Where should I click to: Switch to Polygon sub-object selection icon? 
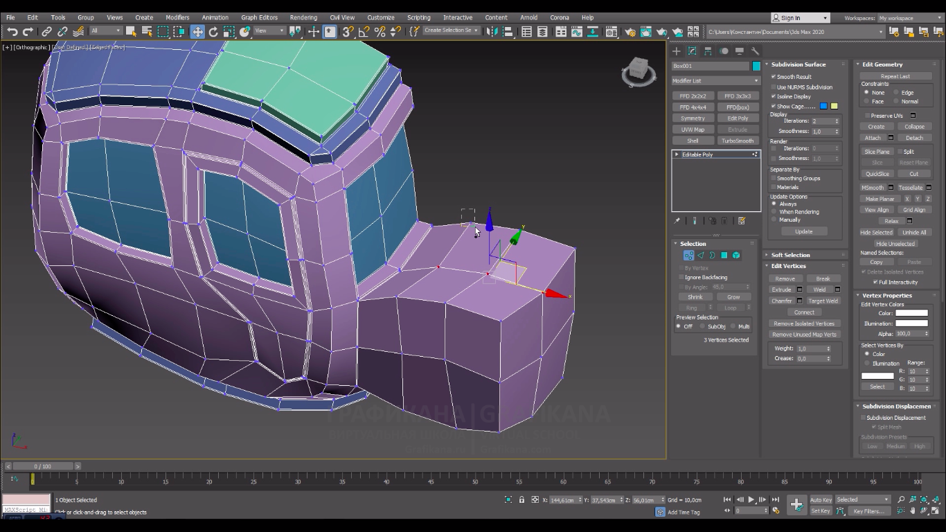(724, 256)
